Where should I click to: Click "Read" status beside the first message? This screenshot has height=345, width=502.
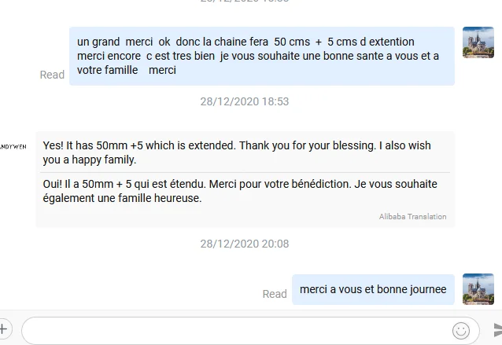[x=52, y=75]
